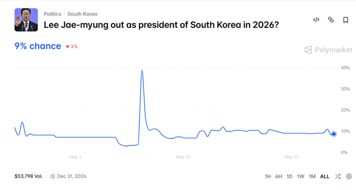Select the 1H time range
Image resolution: width=356 pixels, height=190 pixels.
point(267,177)
